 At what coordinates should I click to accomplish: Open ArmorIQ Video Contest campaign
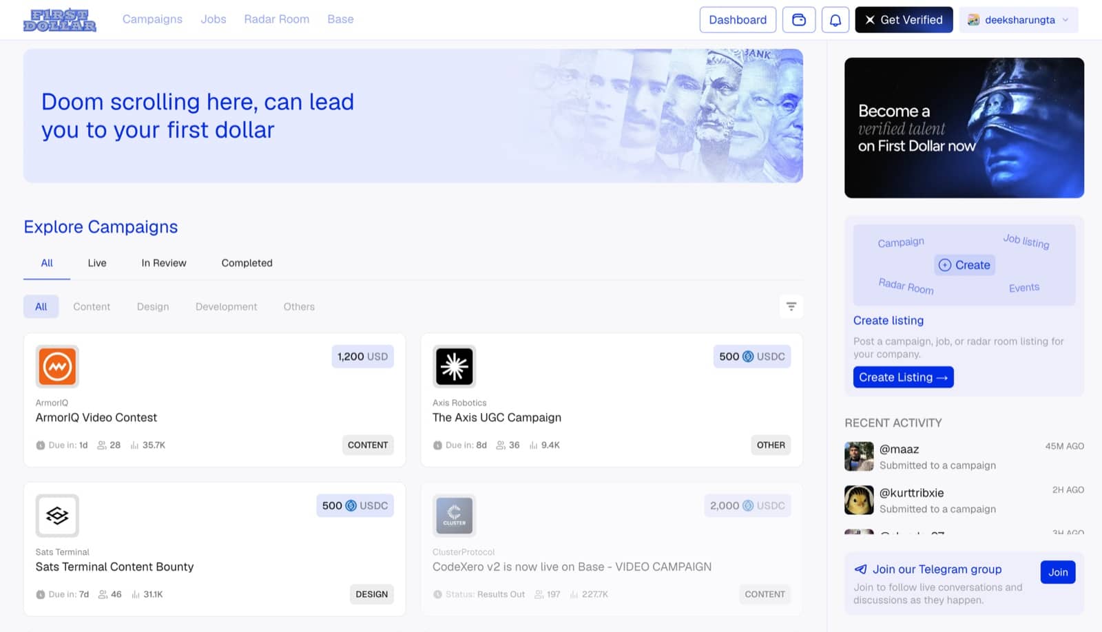coord(96,417)
